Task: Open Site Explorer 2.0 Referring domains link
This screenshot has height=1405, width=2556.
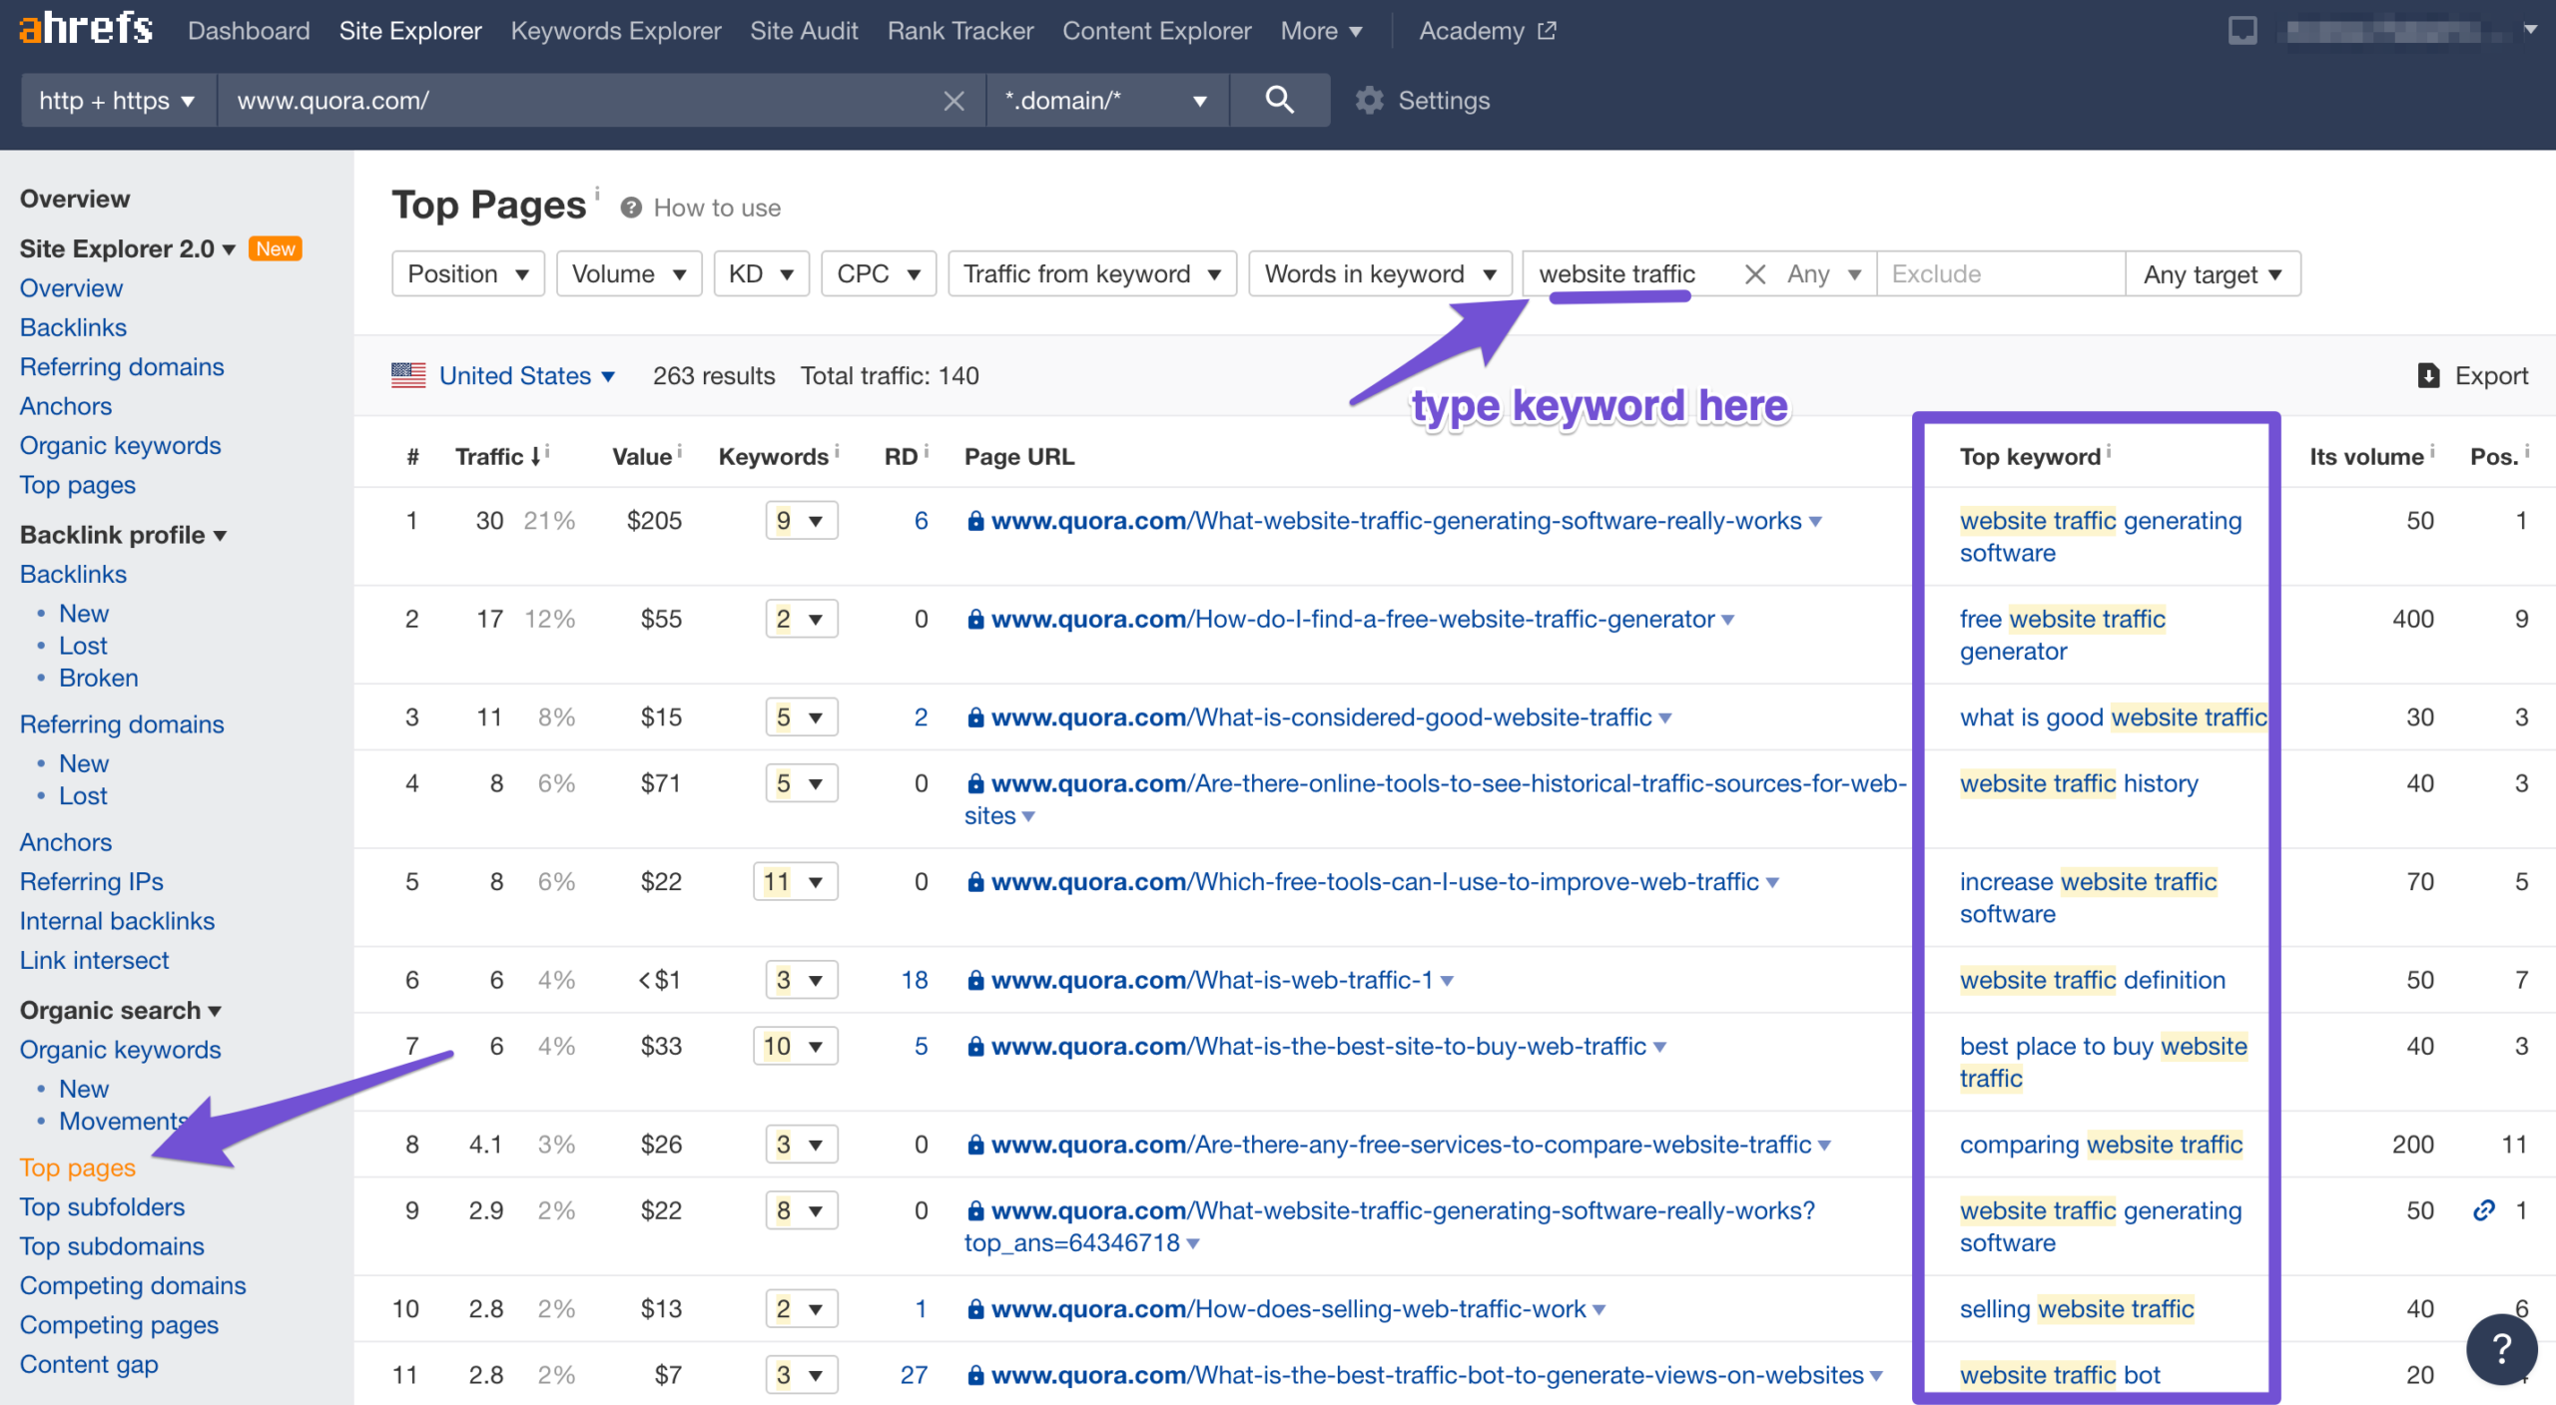Action: pyautogui.click(x=122, y=366)
